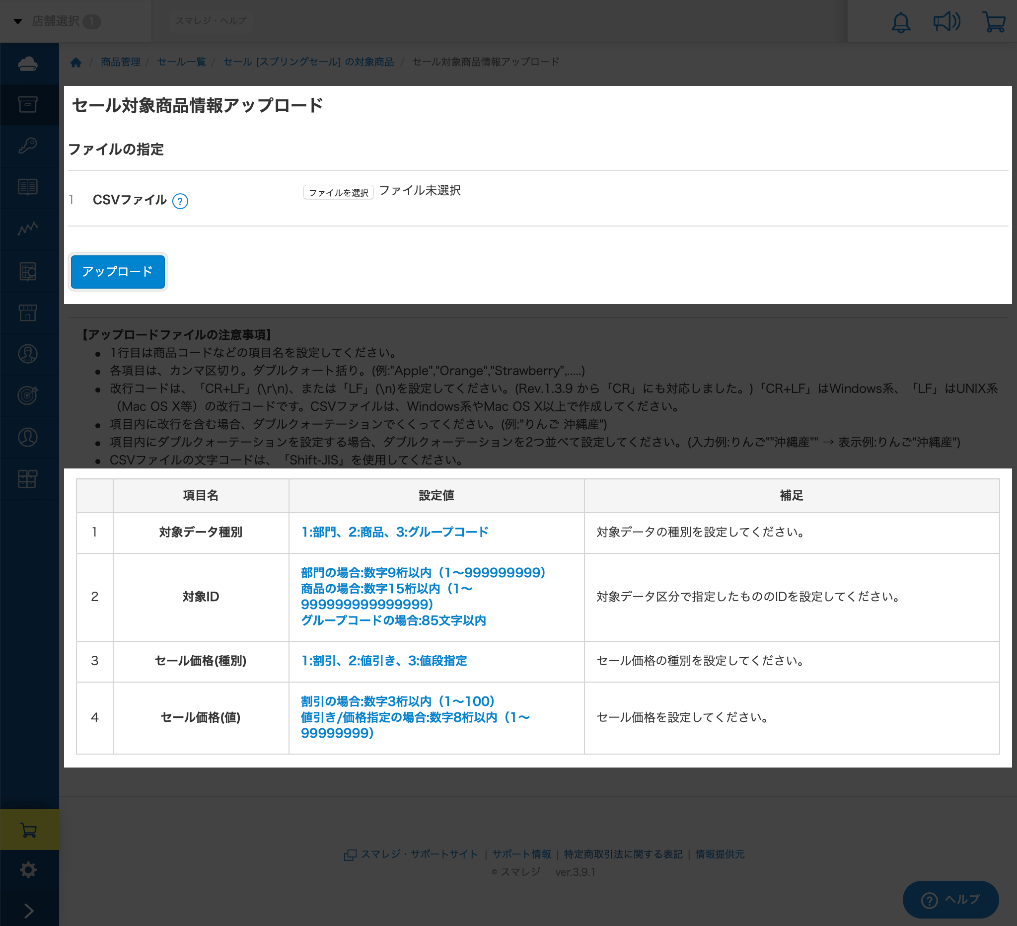1017x926 pixels.
Task: Click the ファイル未選択 status text
Action: [420, 190]
